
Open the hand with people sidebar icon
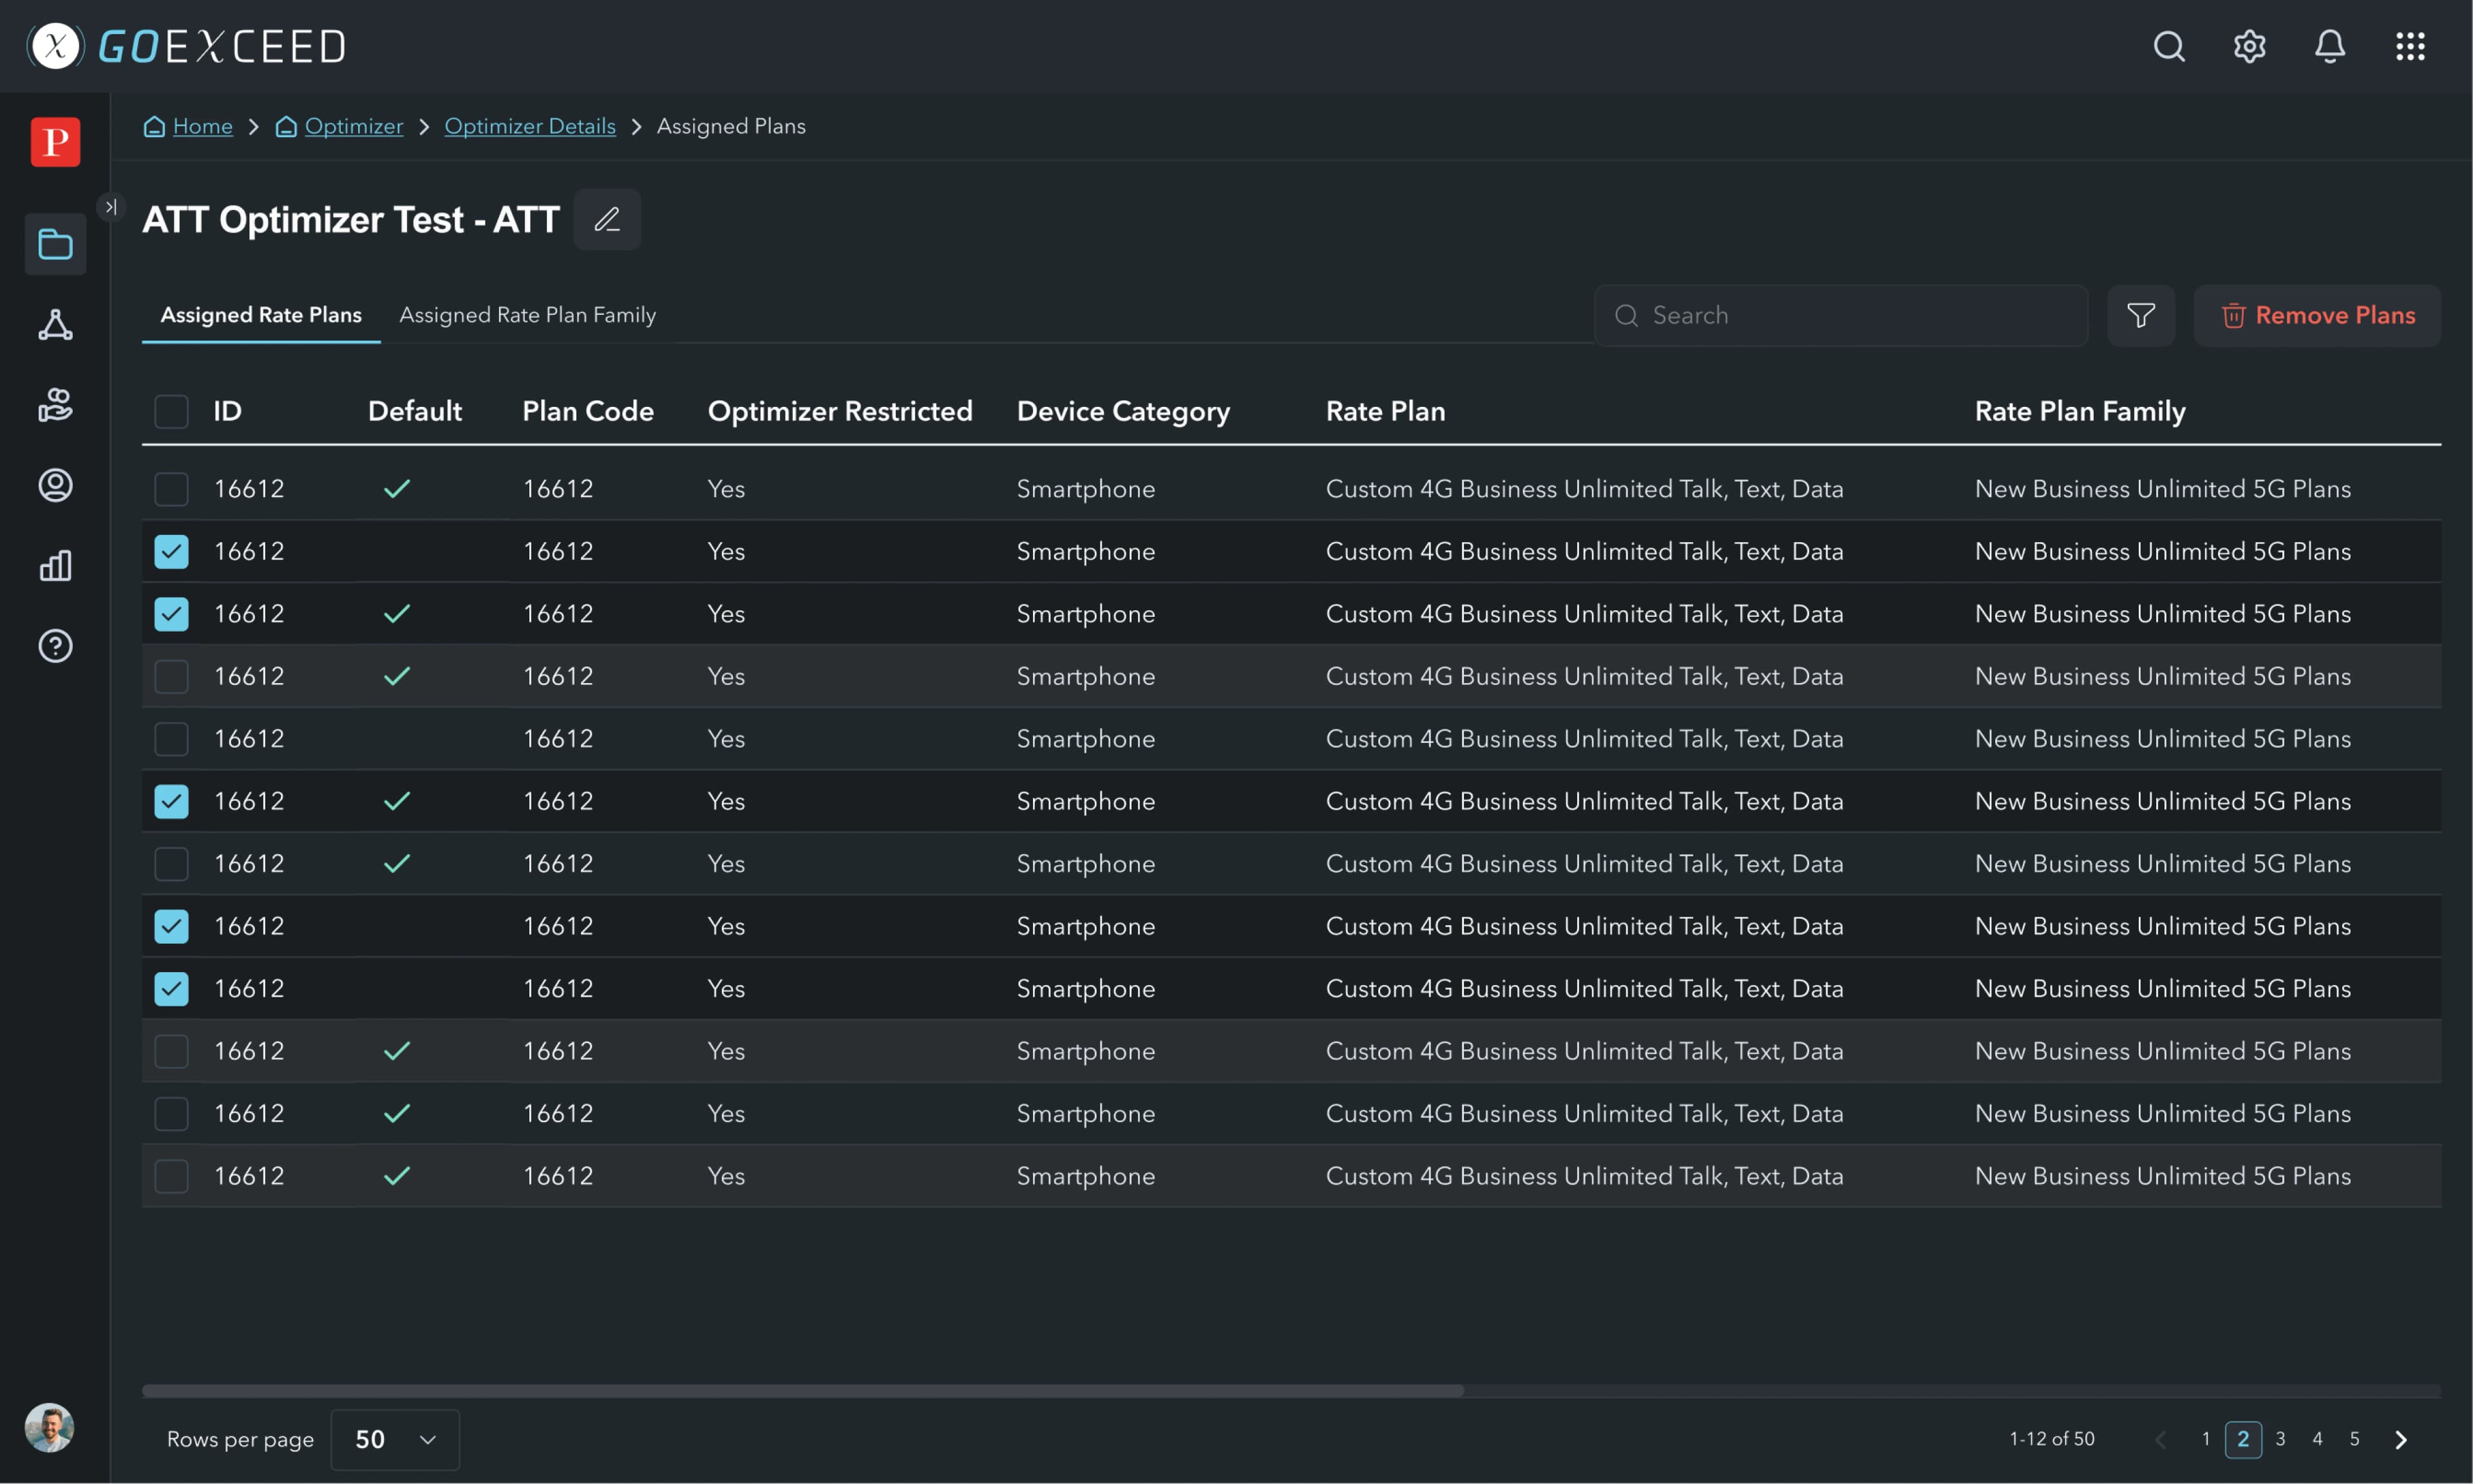coord(55,405)
